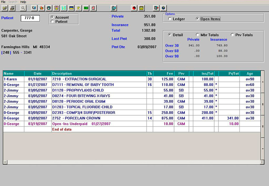The height and width of the screenshot is (186, 269).
Task: Click the double up arrow on table scrollbar
Action: click(263, 104)
